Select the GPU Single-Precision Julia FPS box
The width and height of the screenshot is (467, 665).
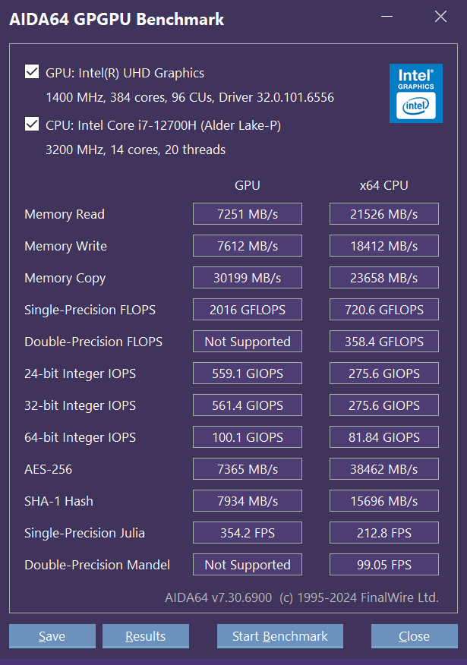click(248, 533)
